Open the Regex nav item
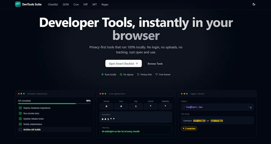The image size is (271, 144). (105, 4)
